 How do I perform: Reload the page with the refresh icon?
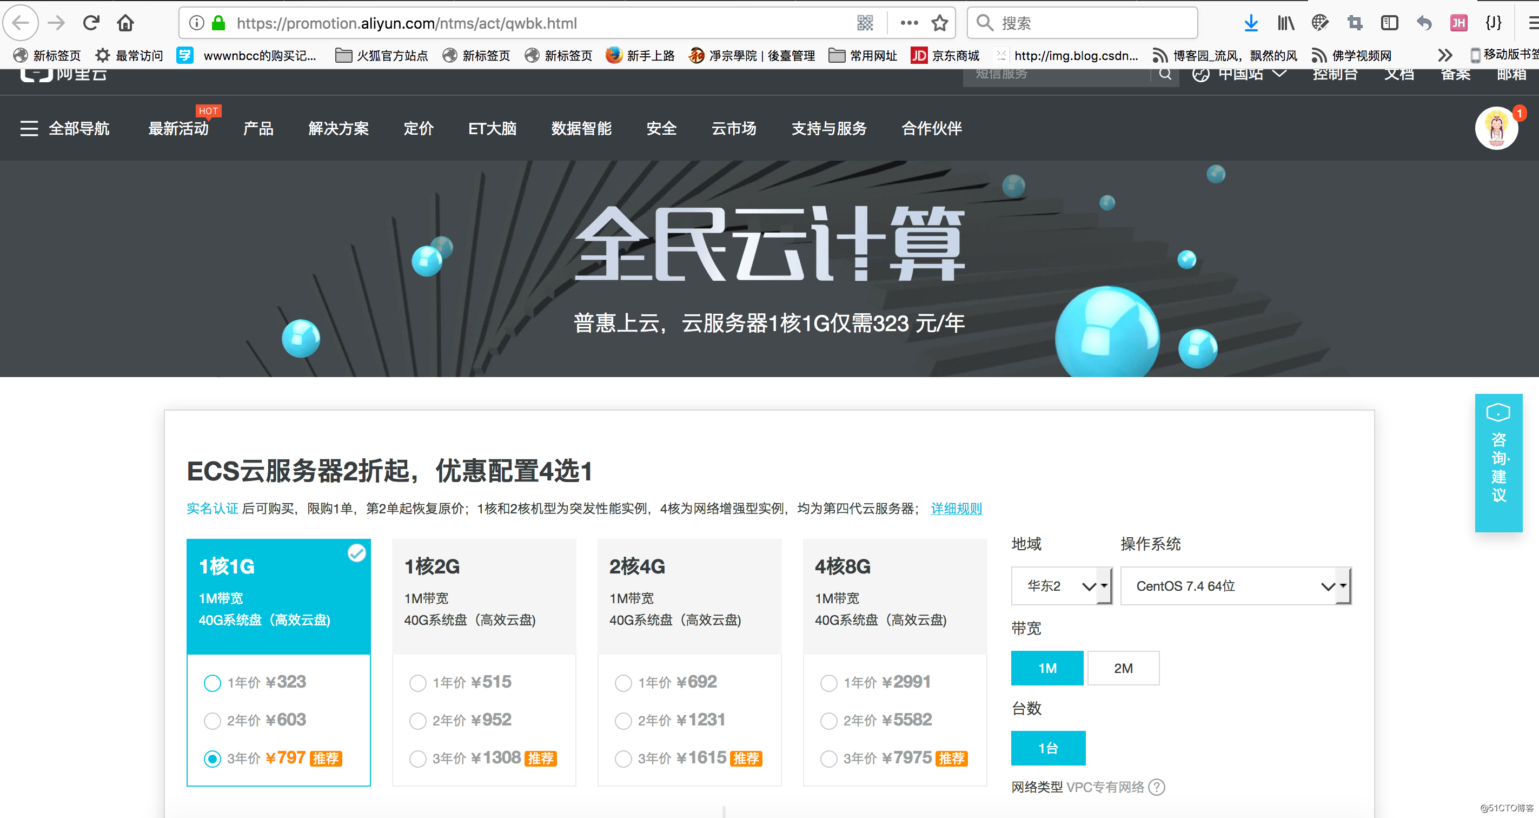91,23
